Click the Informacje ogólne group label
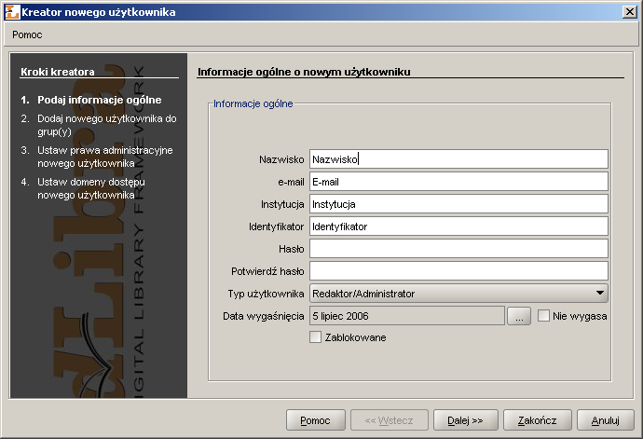Screen dimensions: 643x439 pyautogui.click(x=253, y=103)
